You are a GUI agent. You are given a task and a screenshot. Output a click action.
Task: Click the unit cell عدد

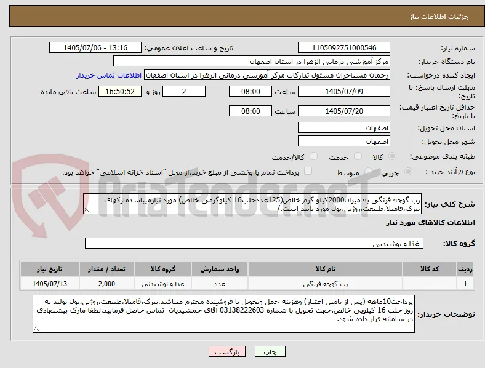click(x=220, y=284)
